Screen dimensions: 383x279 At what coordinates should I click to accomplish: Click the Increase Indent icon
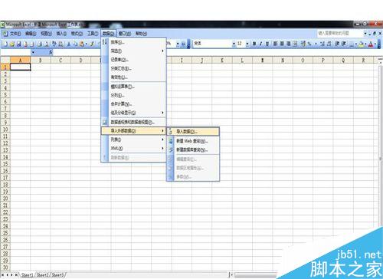pos(344,44)
